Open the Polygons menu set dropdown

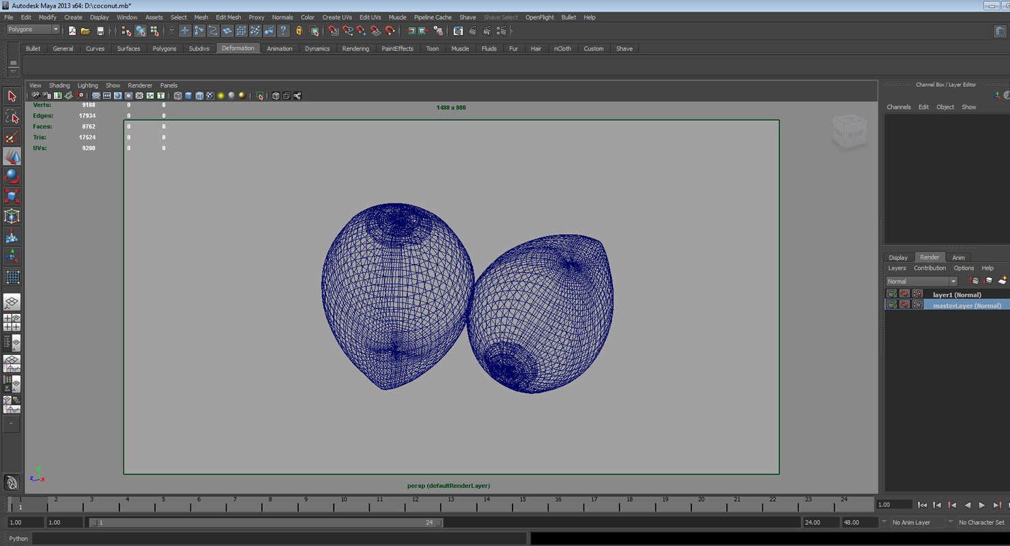(33, 29)
